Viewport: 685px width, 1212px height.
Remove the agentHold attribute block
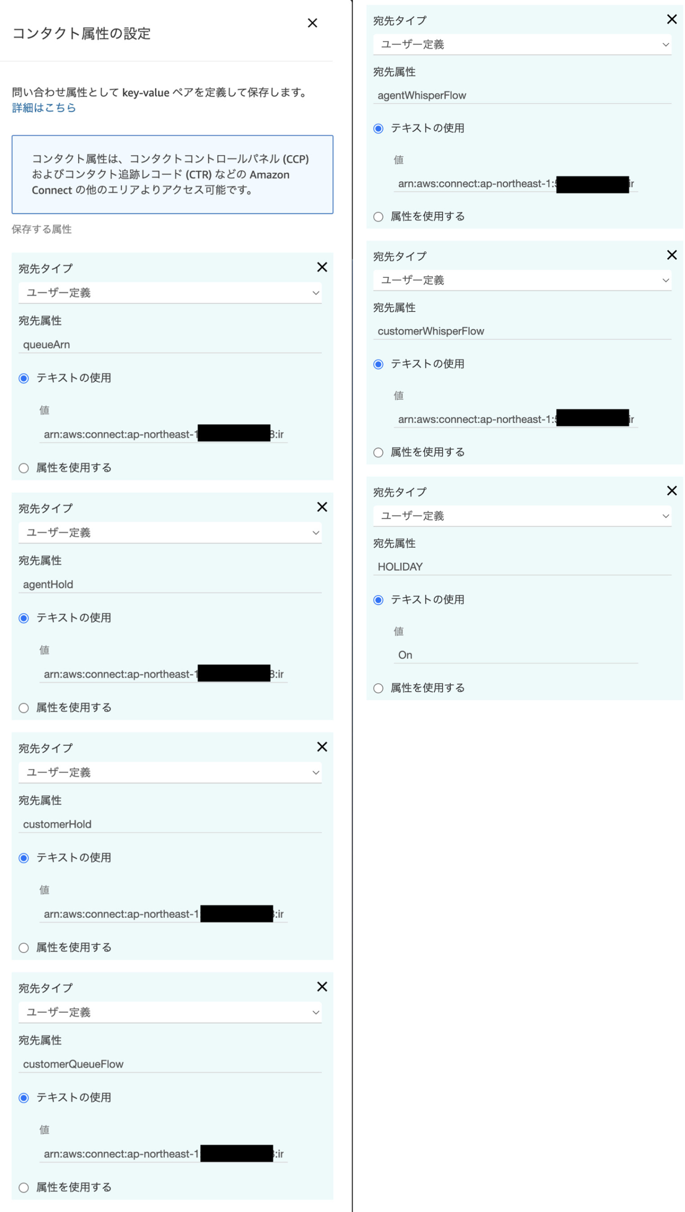click(x=322, y=507)
